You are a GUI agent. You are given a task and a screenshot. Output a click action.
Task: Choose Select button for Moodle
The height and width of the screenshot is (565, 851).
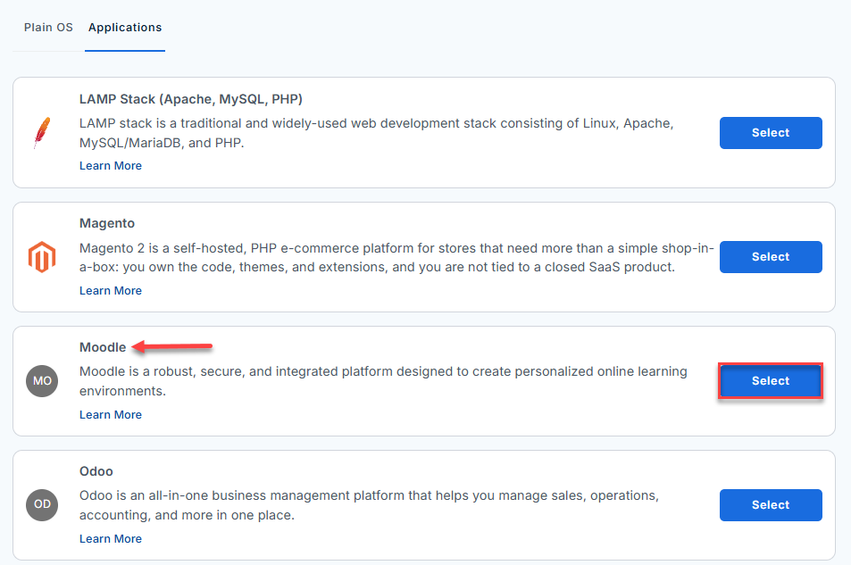pyautogui.click(x=771, y=381)
